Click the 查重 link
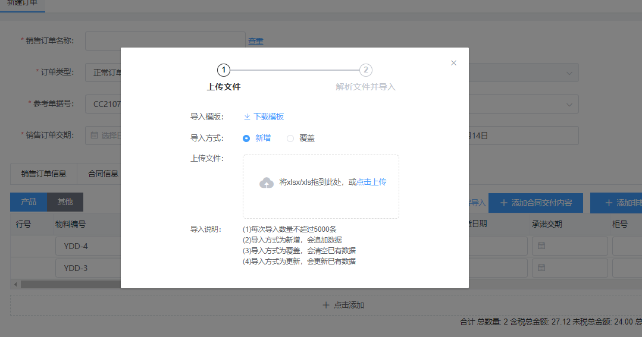Viewport: 642px width, 337px height. click(256, 41)
